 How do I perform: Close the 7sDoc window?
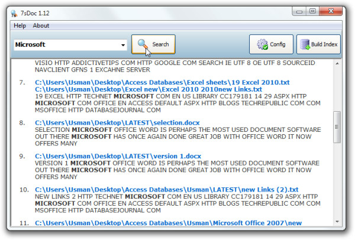[331, 11]
